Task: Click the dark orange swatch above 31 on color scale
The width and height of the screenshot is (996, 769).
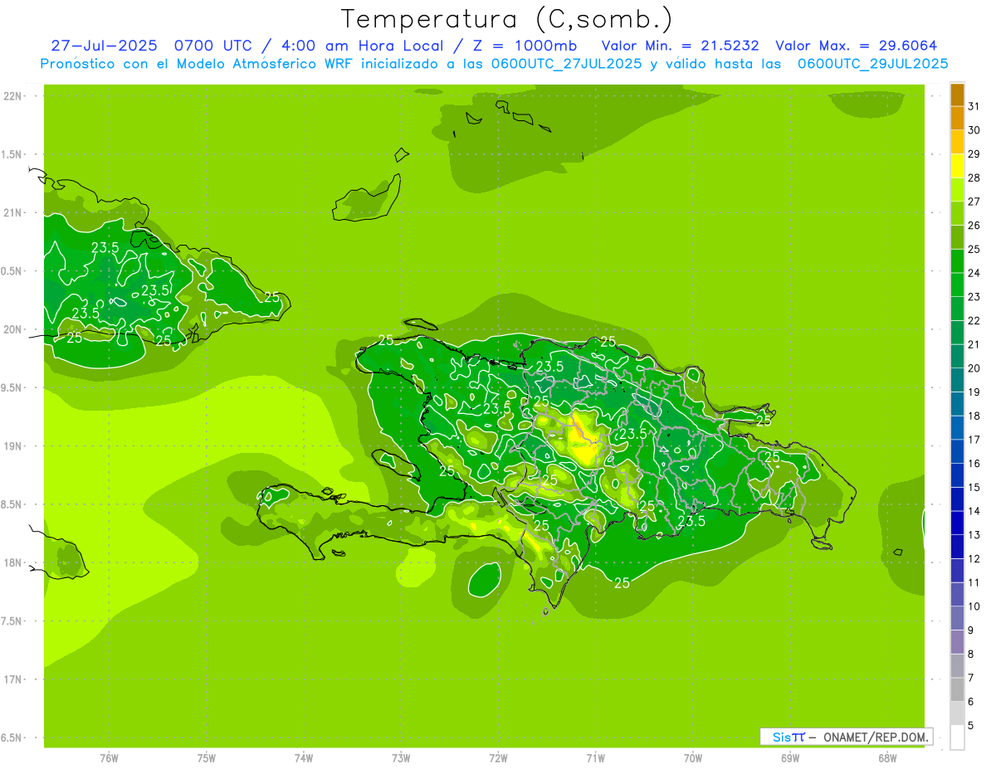Action: [957, 95]
